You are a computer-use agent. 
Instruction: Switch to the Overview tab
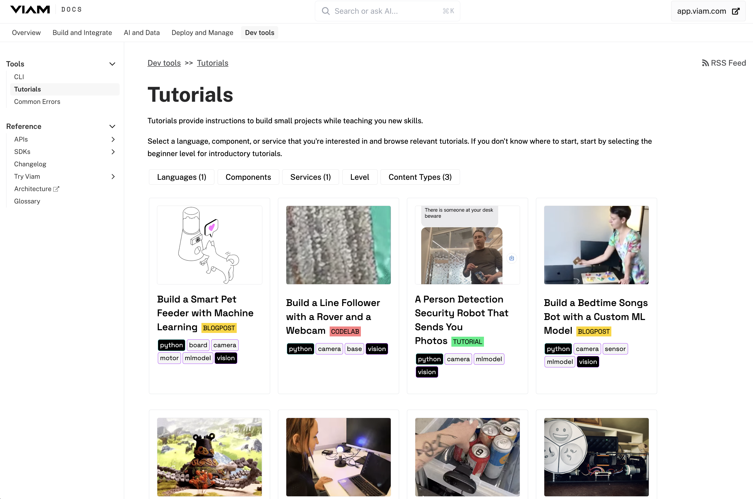pyautogui.click(x=26, y=33)
